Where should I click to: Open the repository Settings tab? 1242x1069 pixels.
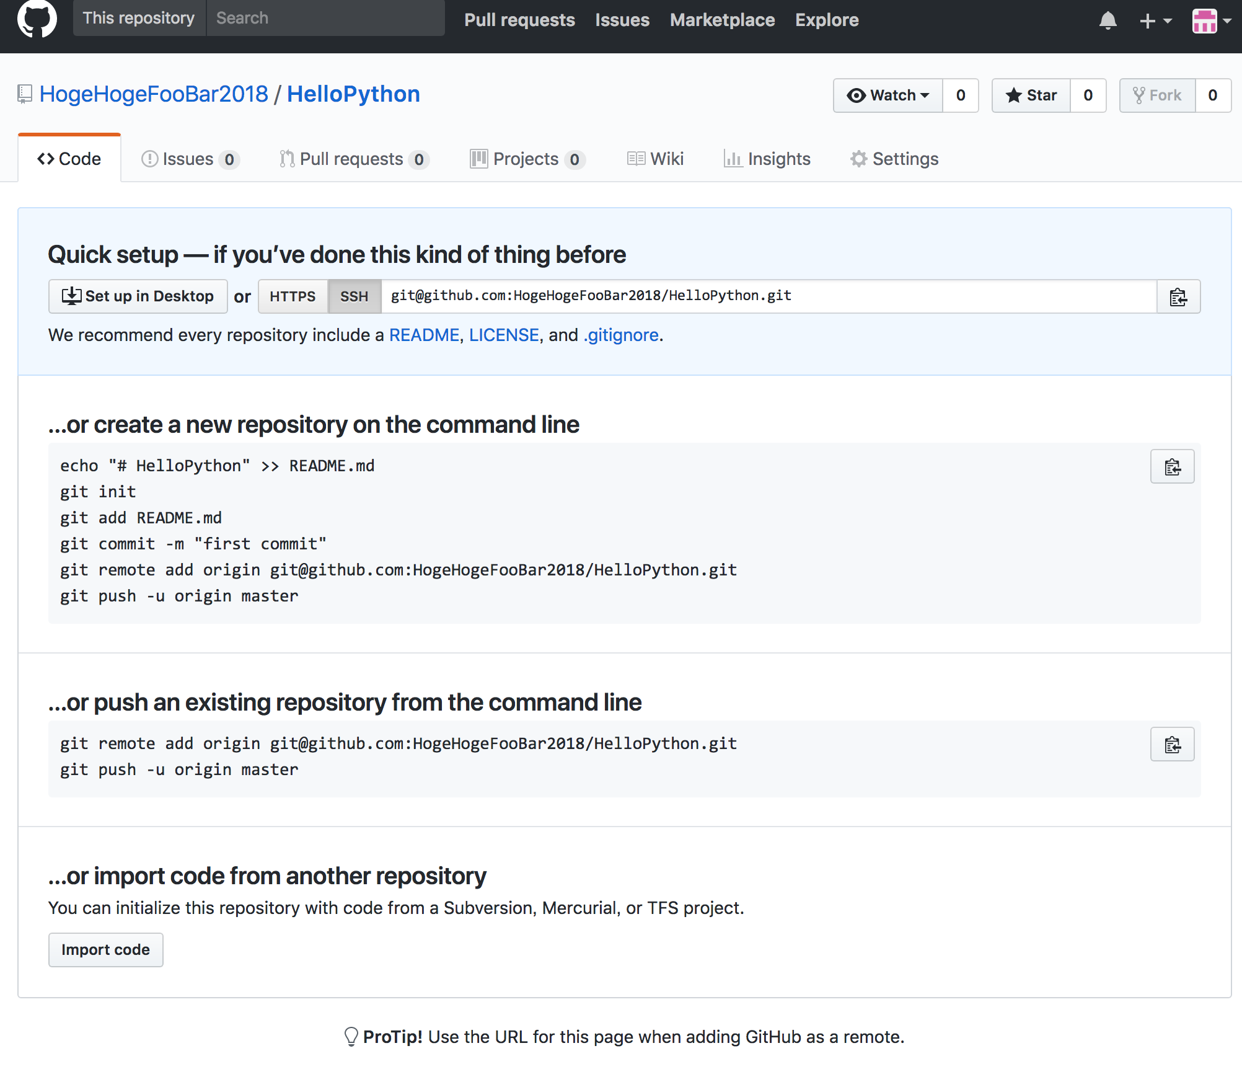894,159
